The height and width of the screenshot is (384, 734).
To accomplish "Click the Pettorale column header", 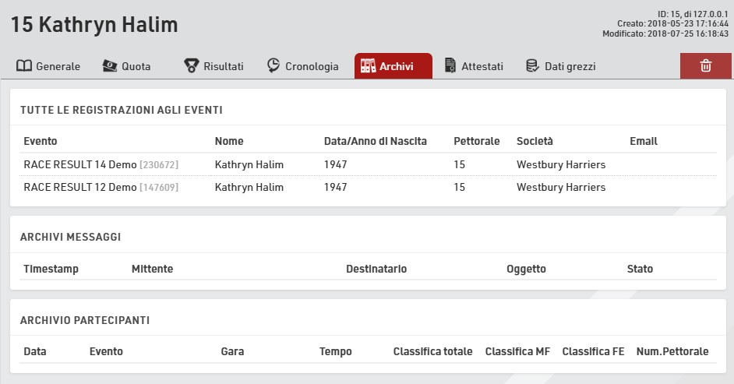I will coord(477,141).
